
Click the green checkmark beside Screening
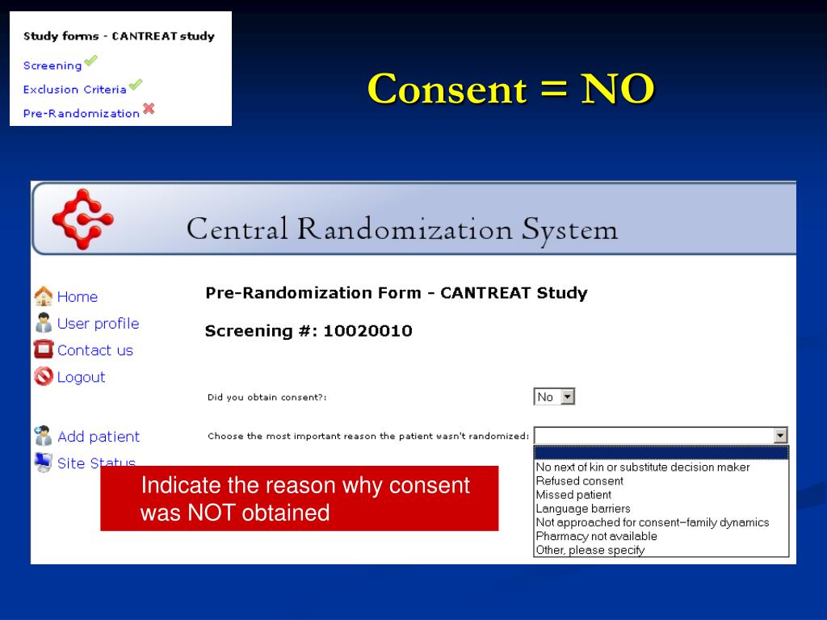pyautogui.click(x=90, y=61)
